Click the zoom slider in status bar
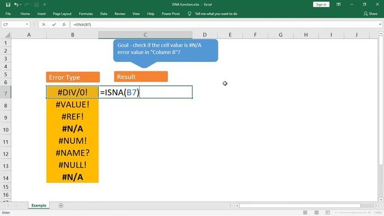 [x=353, y=212]
